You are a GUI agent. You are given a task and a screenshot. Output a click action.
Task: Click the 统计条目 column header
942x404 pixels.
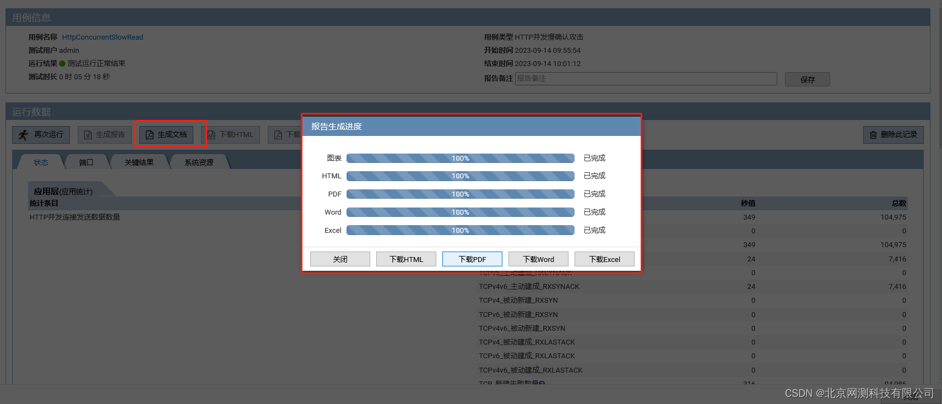[44, 203]
